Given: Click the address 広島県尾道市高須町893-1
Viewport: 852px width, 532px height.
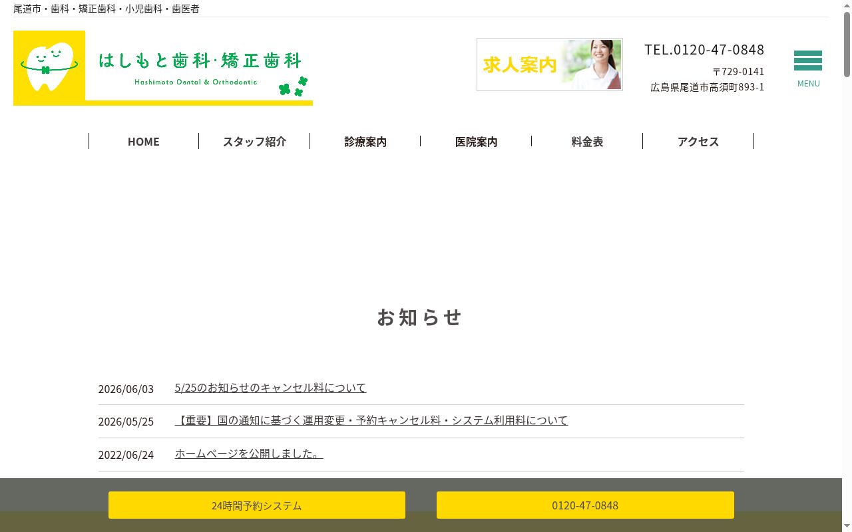Looking at the screenshot, I should pyautogui.click(x=708, y=87).
